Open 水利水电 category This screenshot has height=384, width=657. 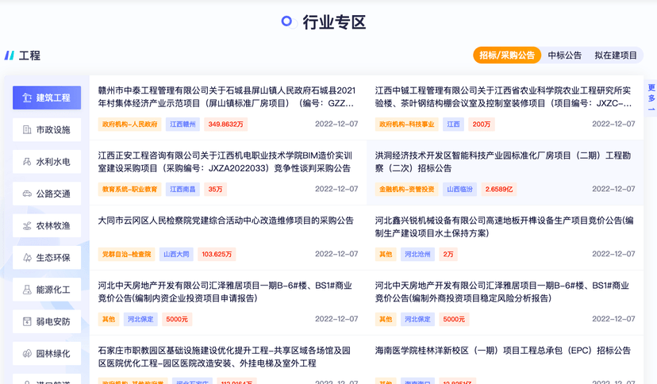(x=47, y=162)
